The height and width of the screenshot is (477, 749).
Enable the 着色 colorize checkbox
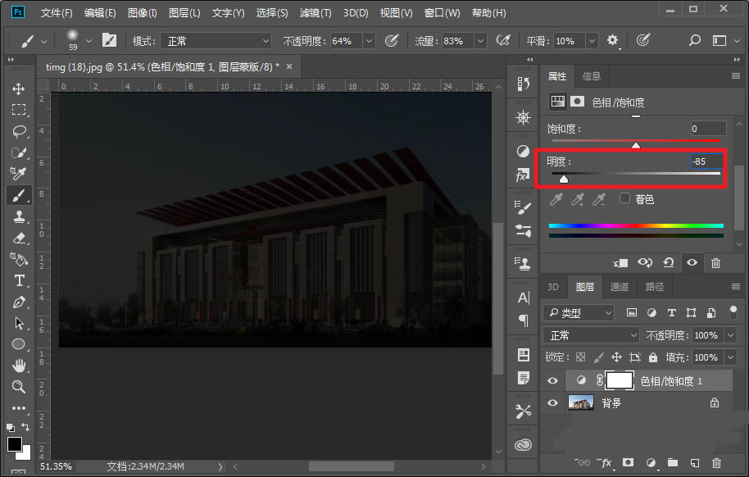click(625, 198)
